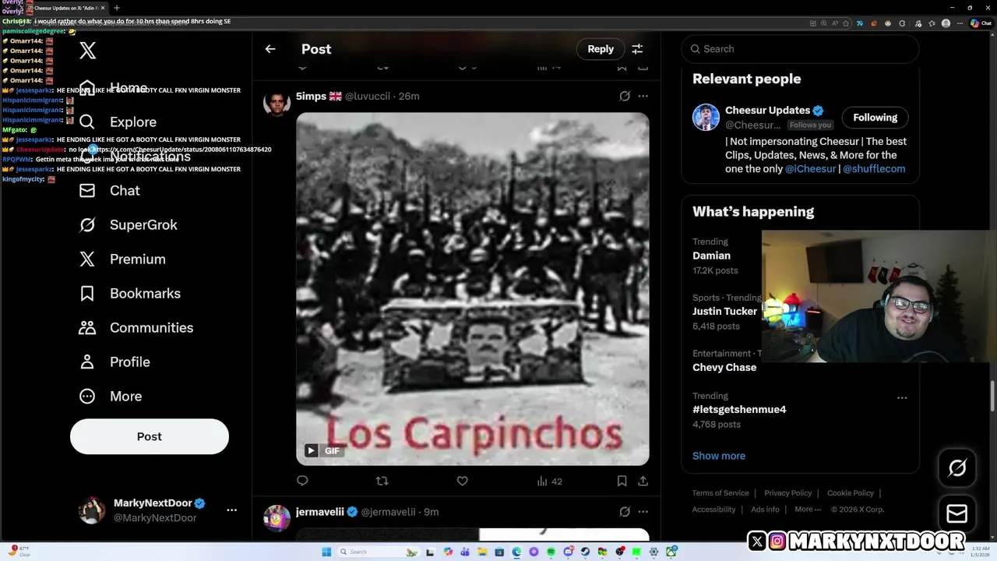Go to Communities
This screenshot has width=997, height=561.
point(136,327)
